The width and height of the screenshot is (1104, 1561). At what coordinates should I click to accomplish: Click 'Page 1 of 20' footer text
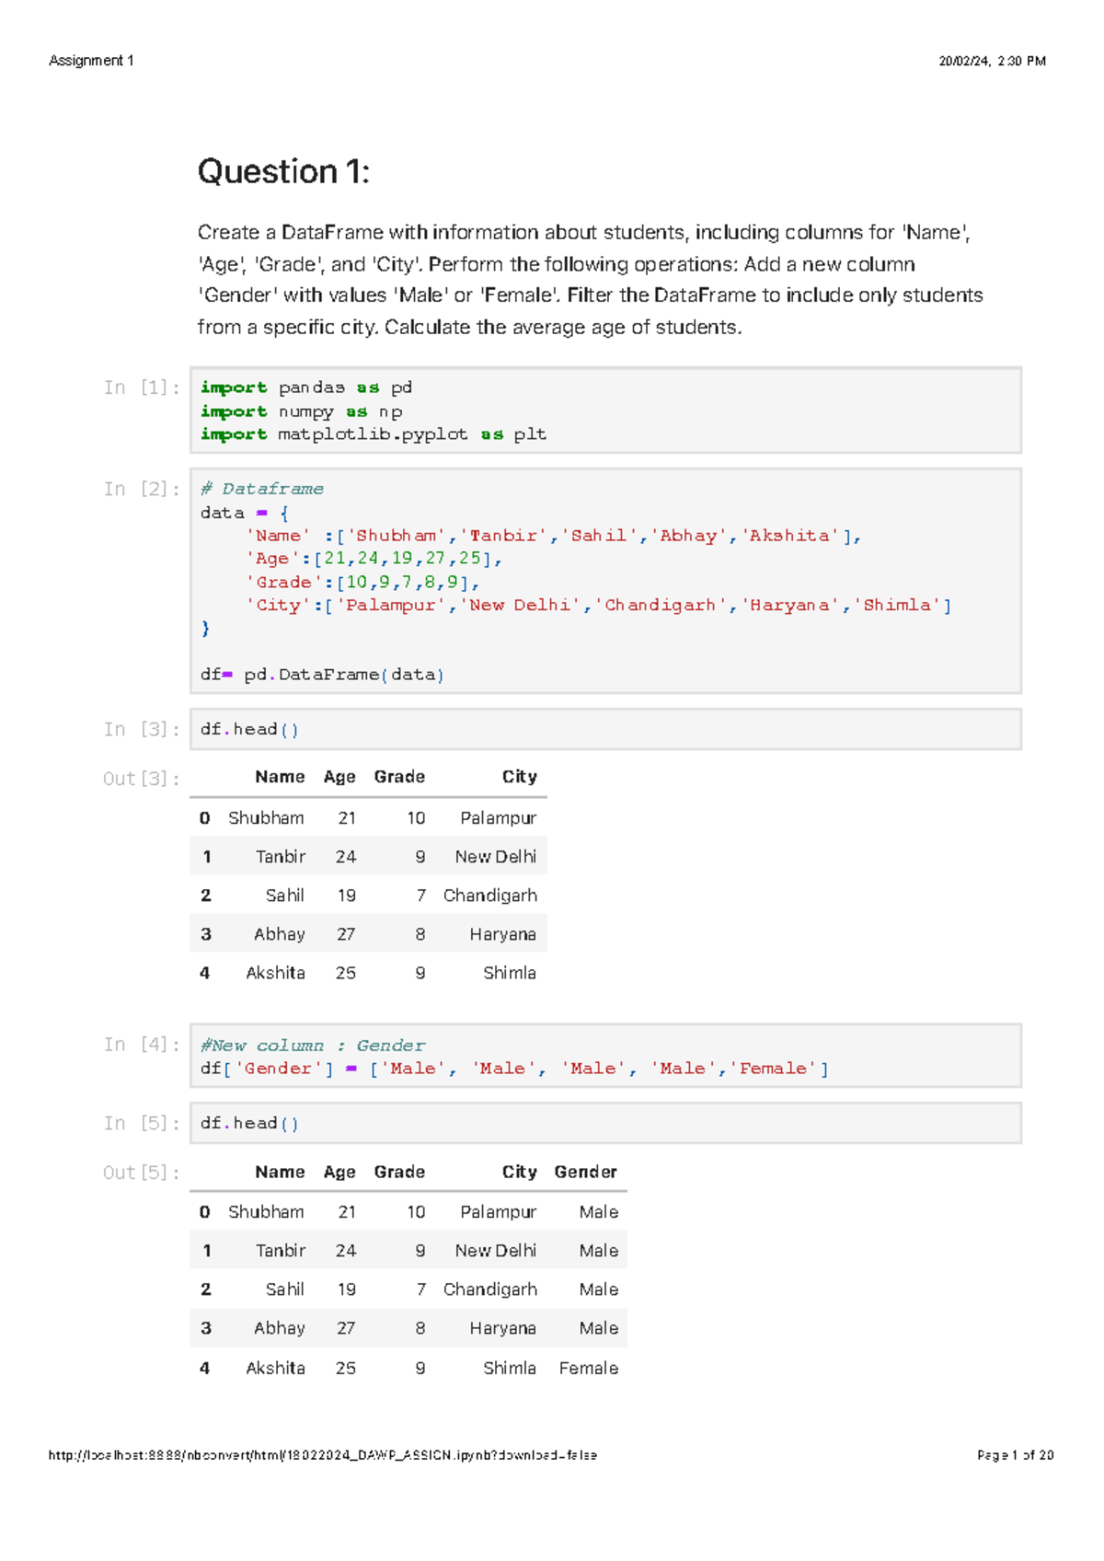click(x=1016, y=1455)
